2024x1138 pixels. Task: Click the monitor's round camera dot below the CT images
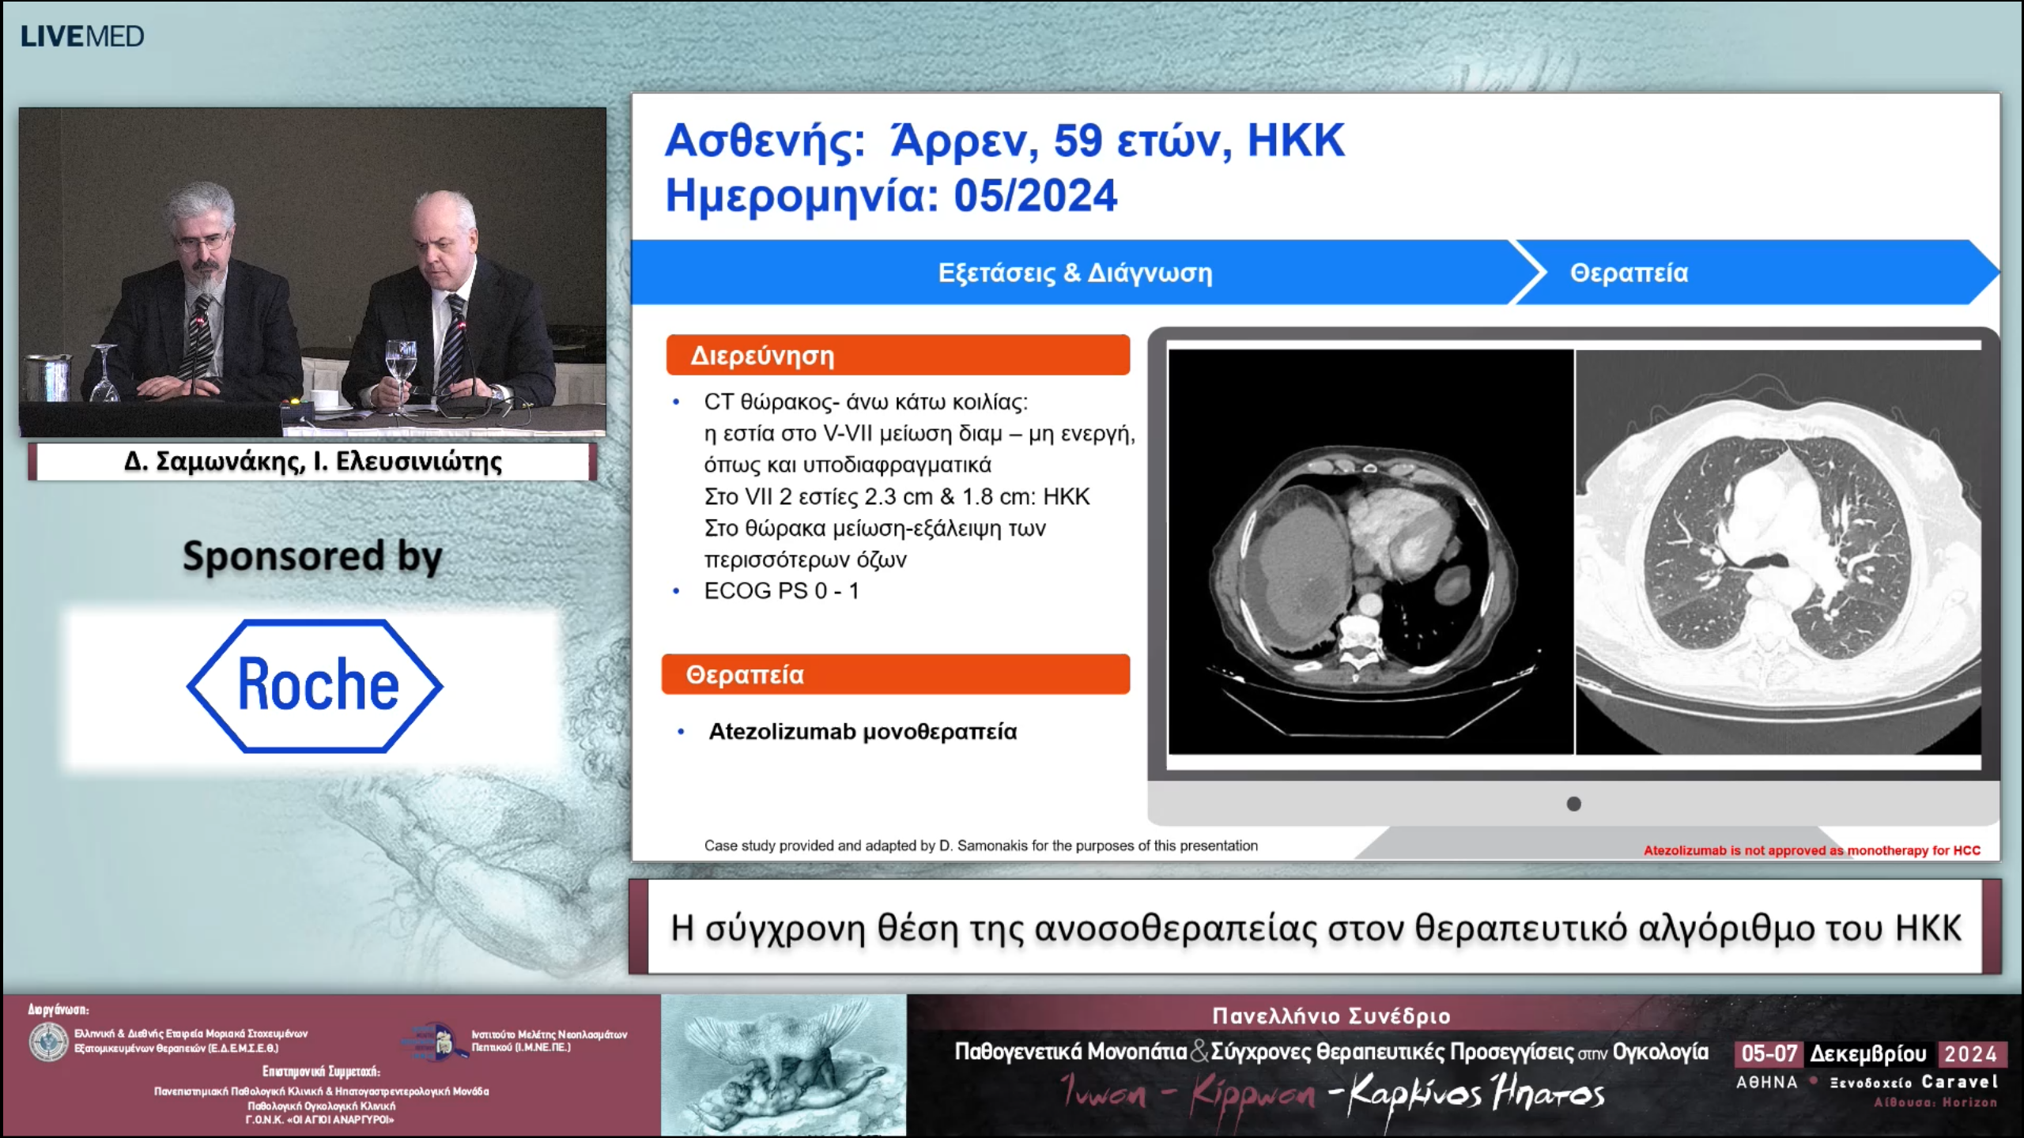pos(1574,804)
